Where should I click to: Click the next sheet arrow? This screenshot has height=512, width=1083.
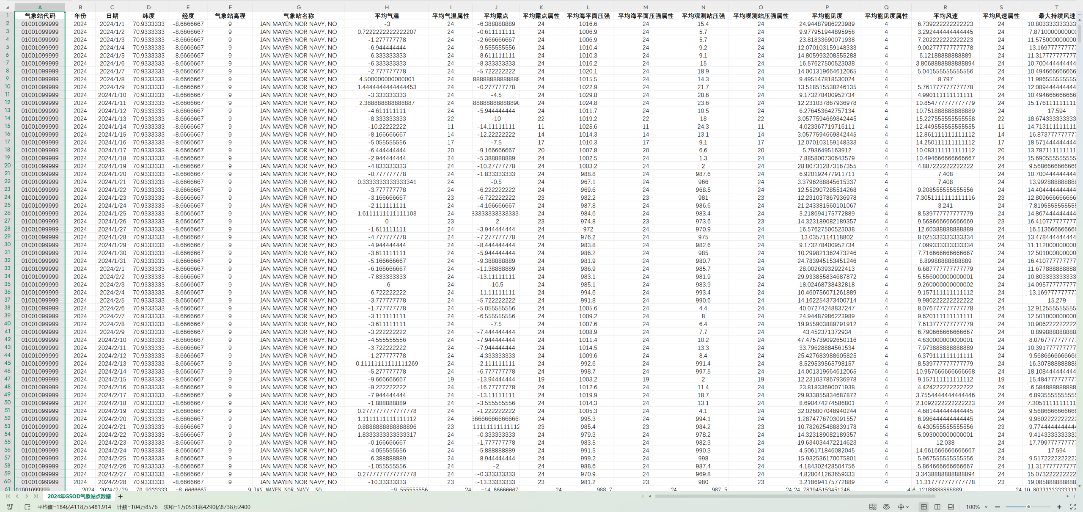pos(27,496)
